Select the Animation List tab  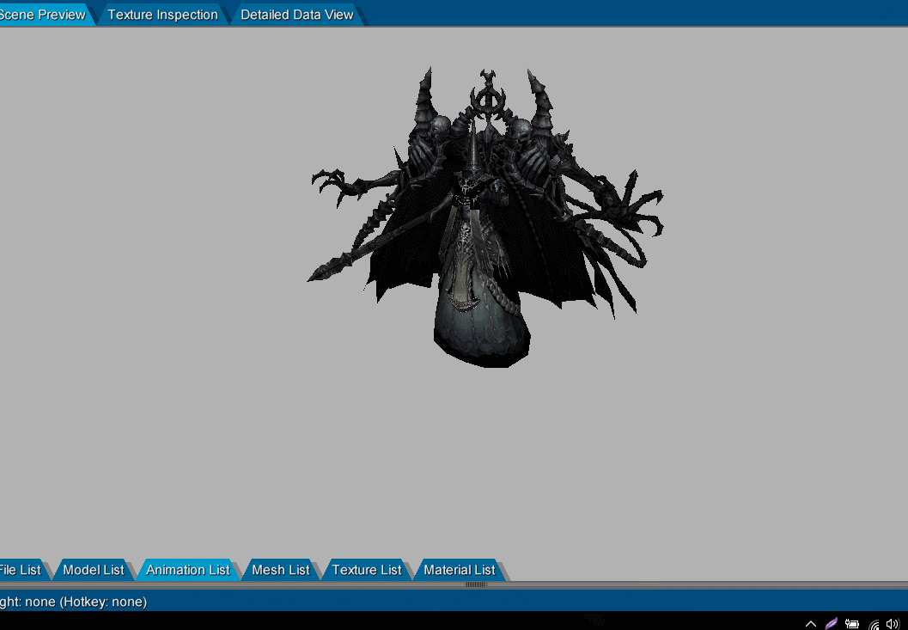[x=188, y=570]
